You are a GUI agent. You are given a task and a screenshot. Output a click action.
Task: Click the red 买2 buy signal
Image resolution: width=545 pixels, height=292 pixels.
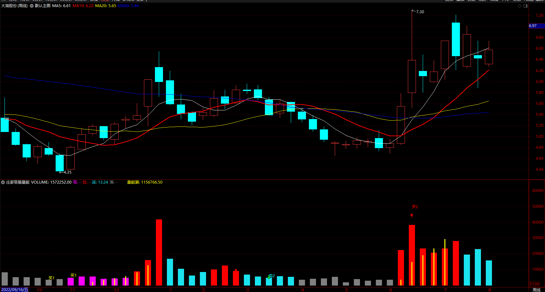(x=415, y=207)
